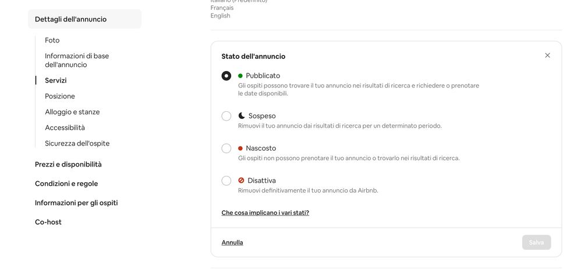581x269 pixels.
Task: Click the Annulla link
Action: click(232, 242)
